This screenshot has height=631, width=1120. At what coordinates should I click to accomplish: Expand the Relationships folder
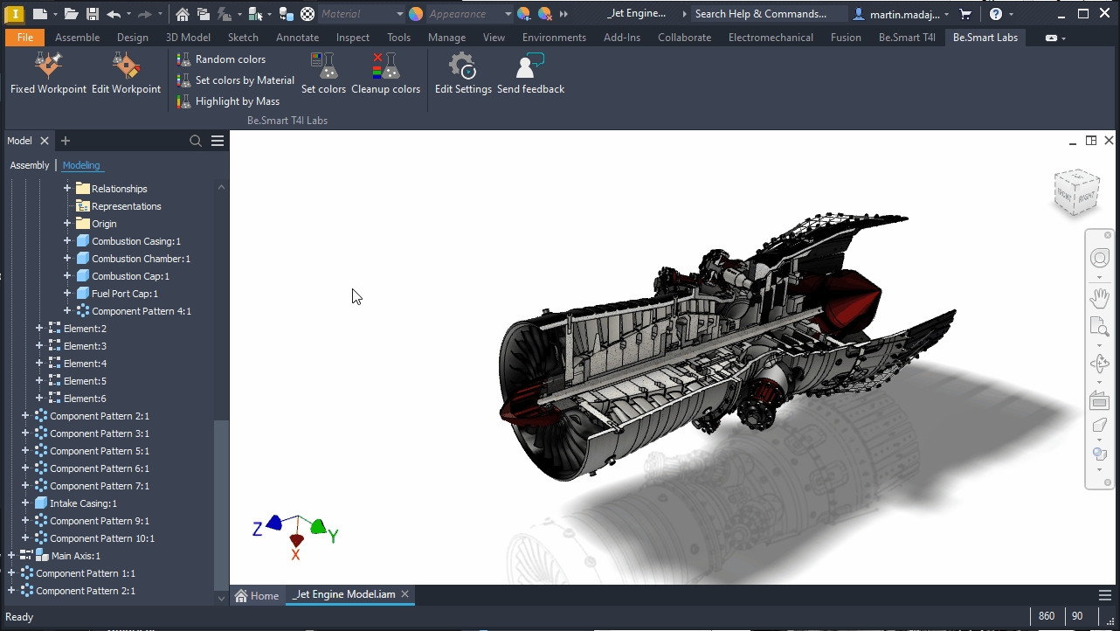[67, 189]
